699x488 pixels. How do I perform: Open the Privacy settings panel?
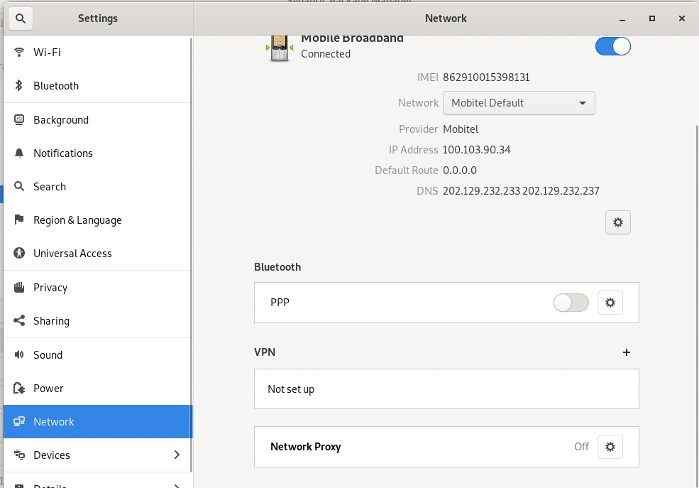tap(98, 287)
